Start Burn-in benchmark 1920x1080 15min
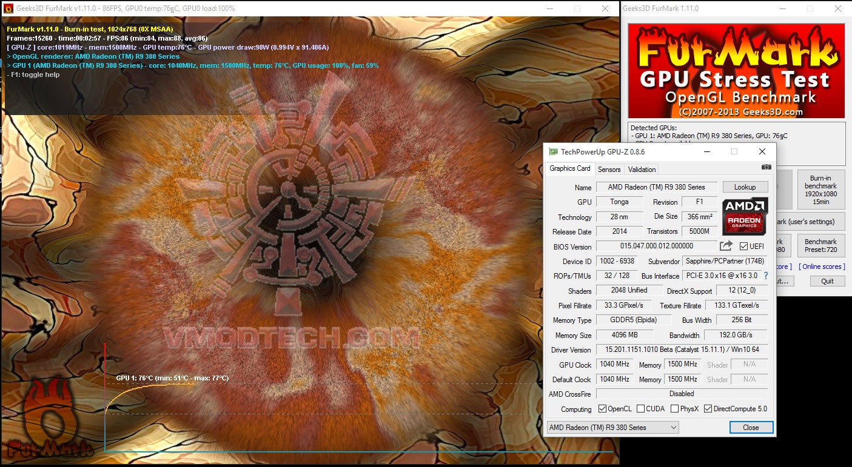The image size is (852, 467). click(x=820, y=190)
